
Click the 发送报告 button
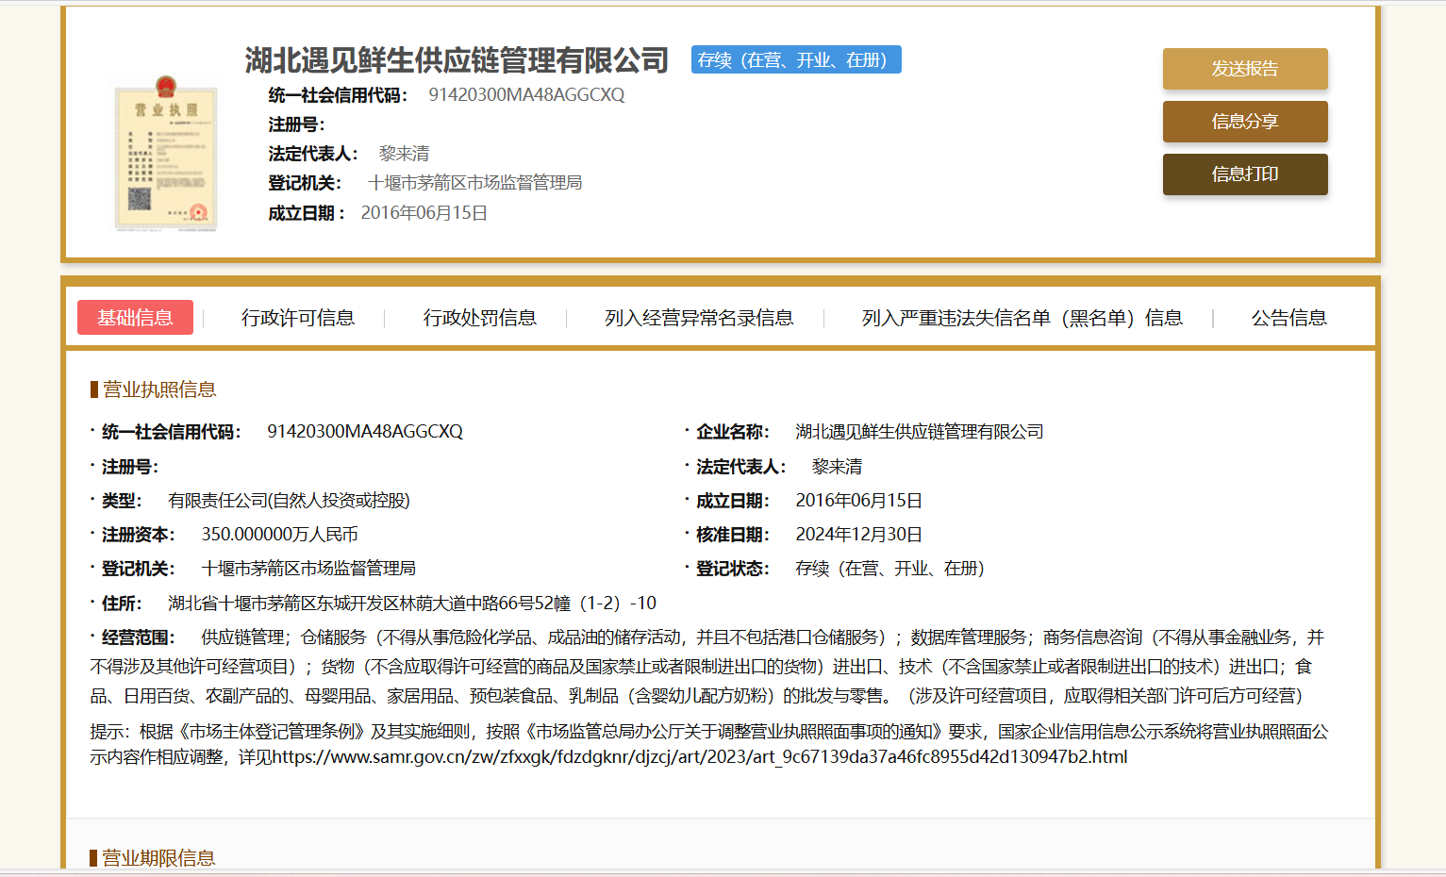click(x=1244, y=69)
